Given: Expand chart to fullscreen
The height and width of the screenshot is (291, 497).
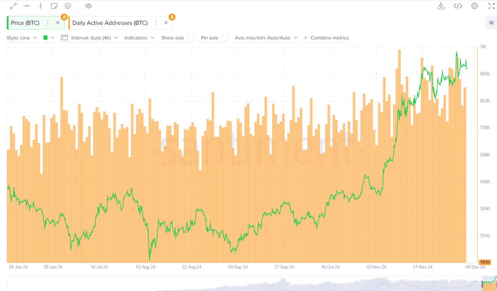Looking at the screenshot, I should [x=492, y=6].
